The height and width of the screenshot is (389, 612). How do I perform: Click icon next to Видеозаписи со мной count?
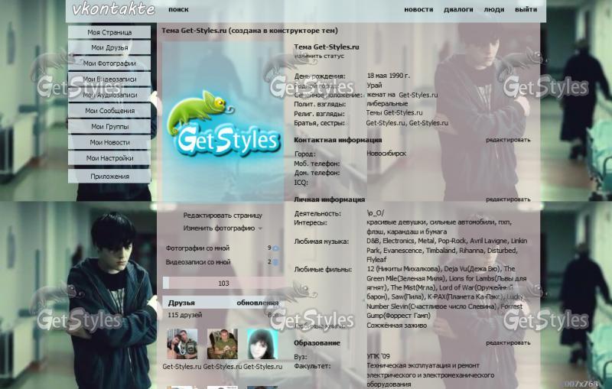tap(275, 262)
